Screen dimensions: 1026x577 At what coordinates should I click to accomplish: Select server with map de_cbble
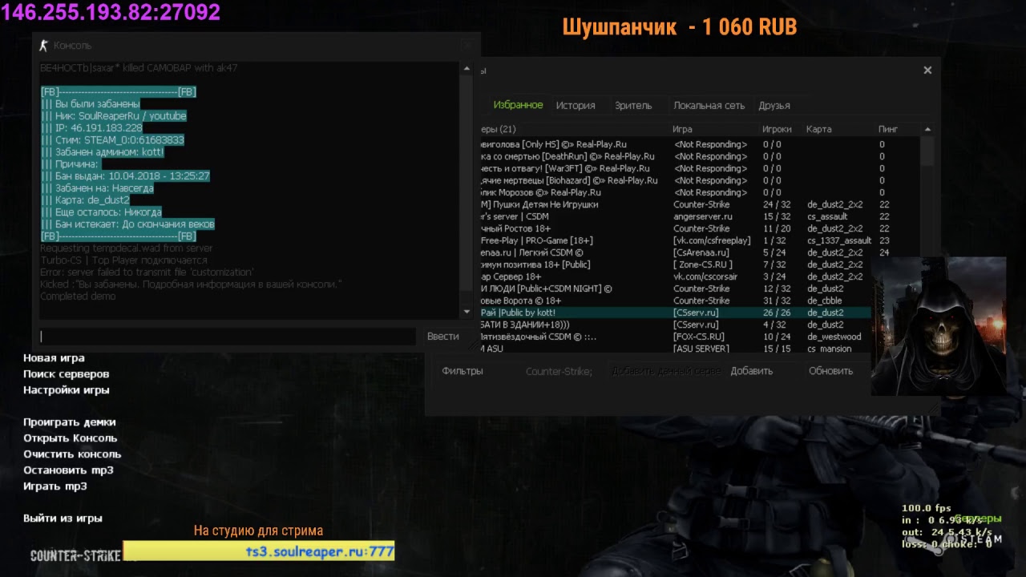(676, 301)
